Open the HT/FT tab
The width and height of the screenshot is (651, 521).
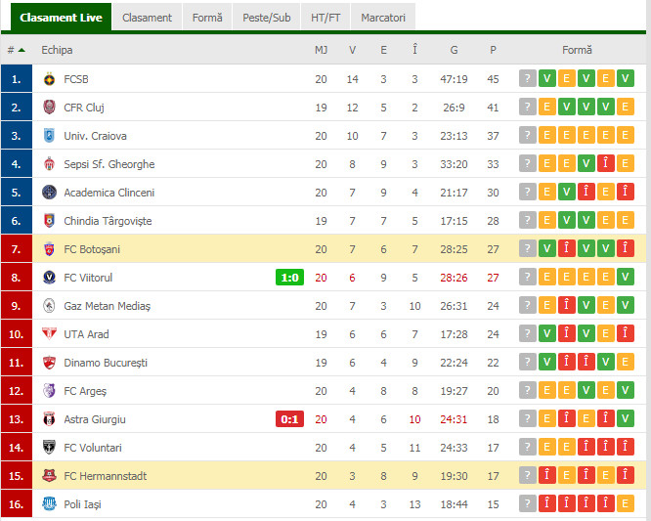tap(325, 18)
